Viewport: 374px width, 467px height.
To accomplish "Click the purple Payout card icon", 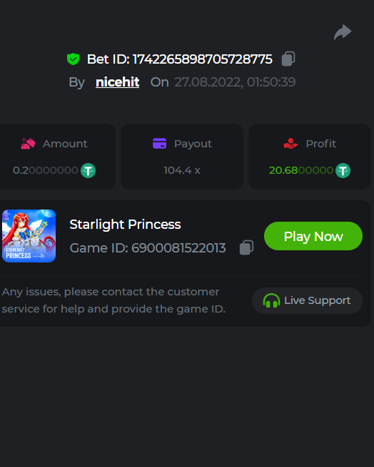I will [159, 143].
